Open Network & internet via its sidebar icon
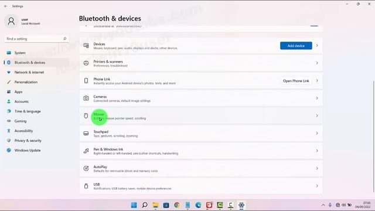 [9, 72]
